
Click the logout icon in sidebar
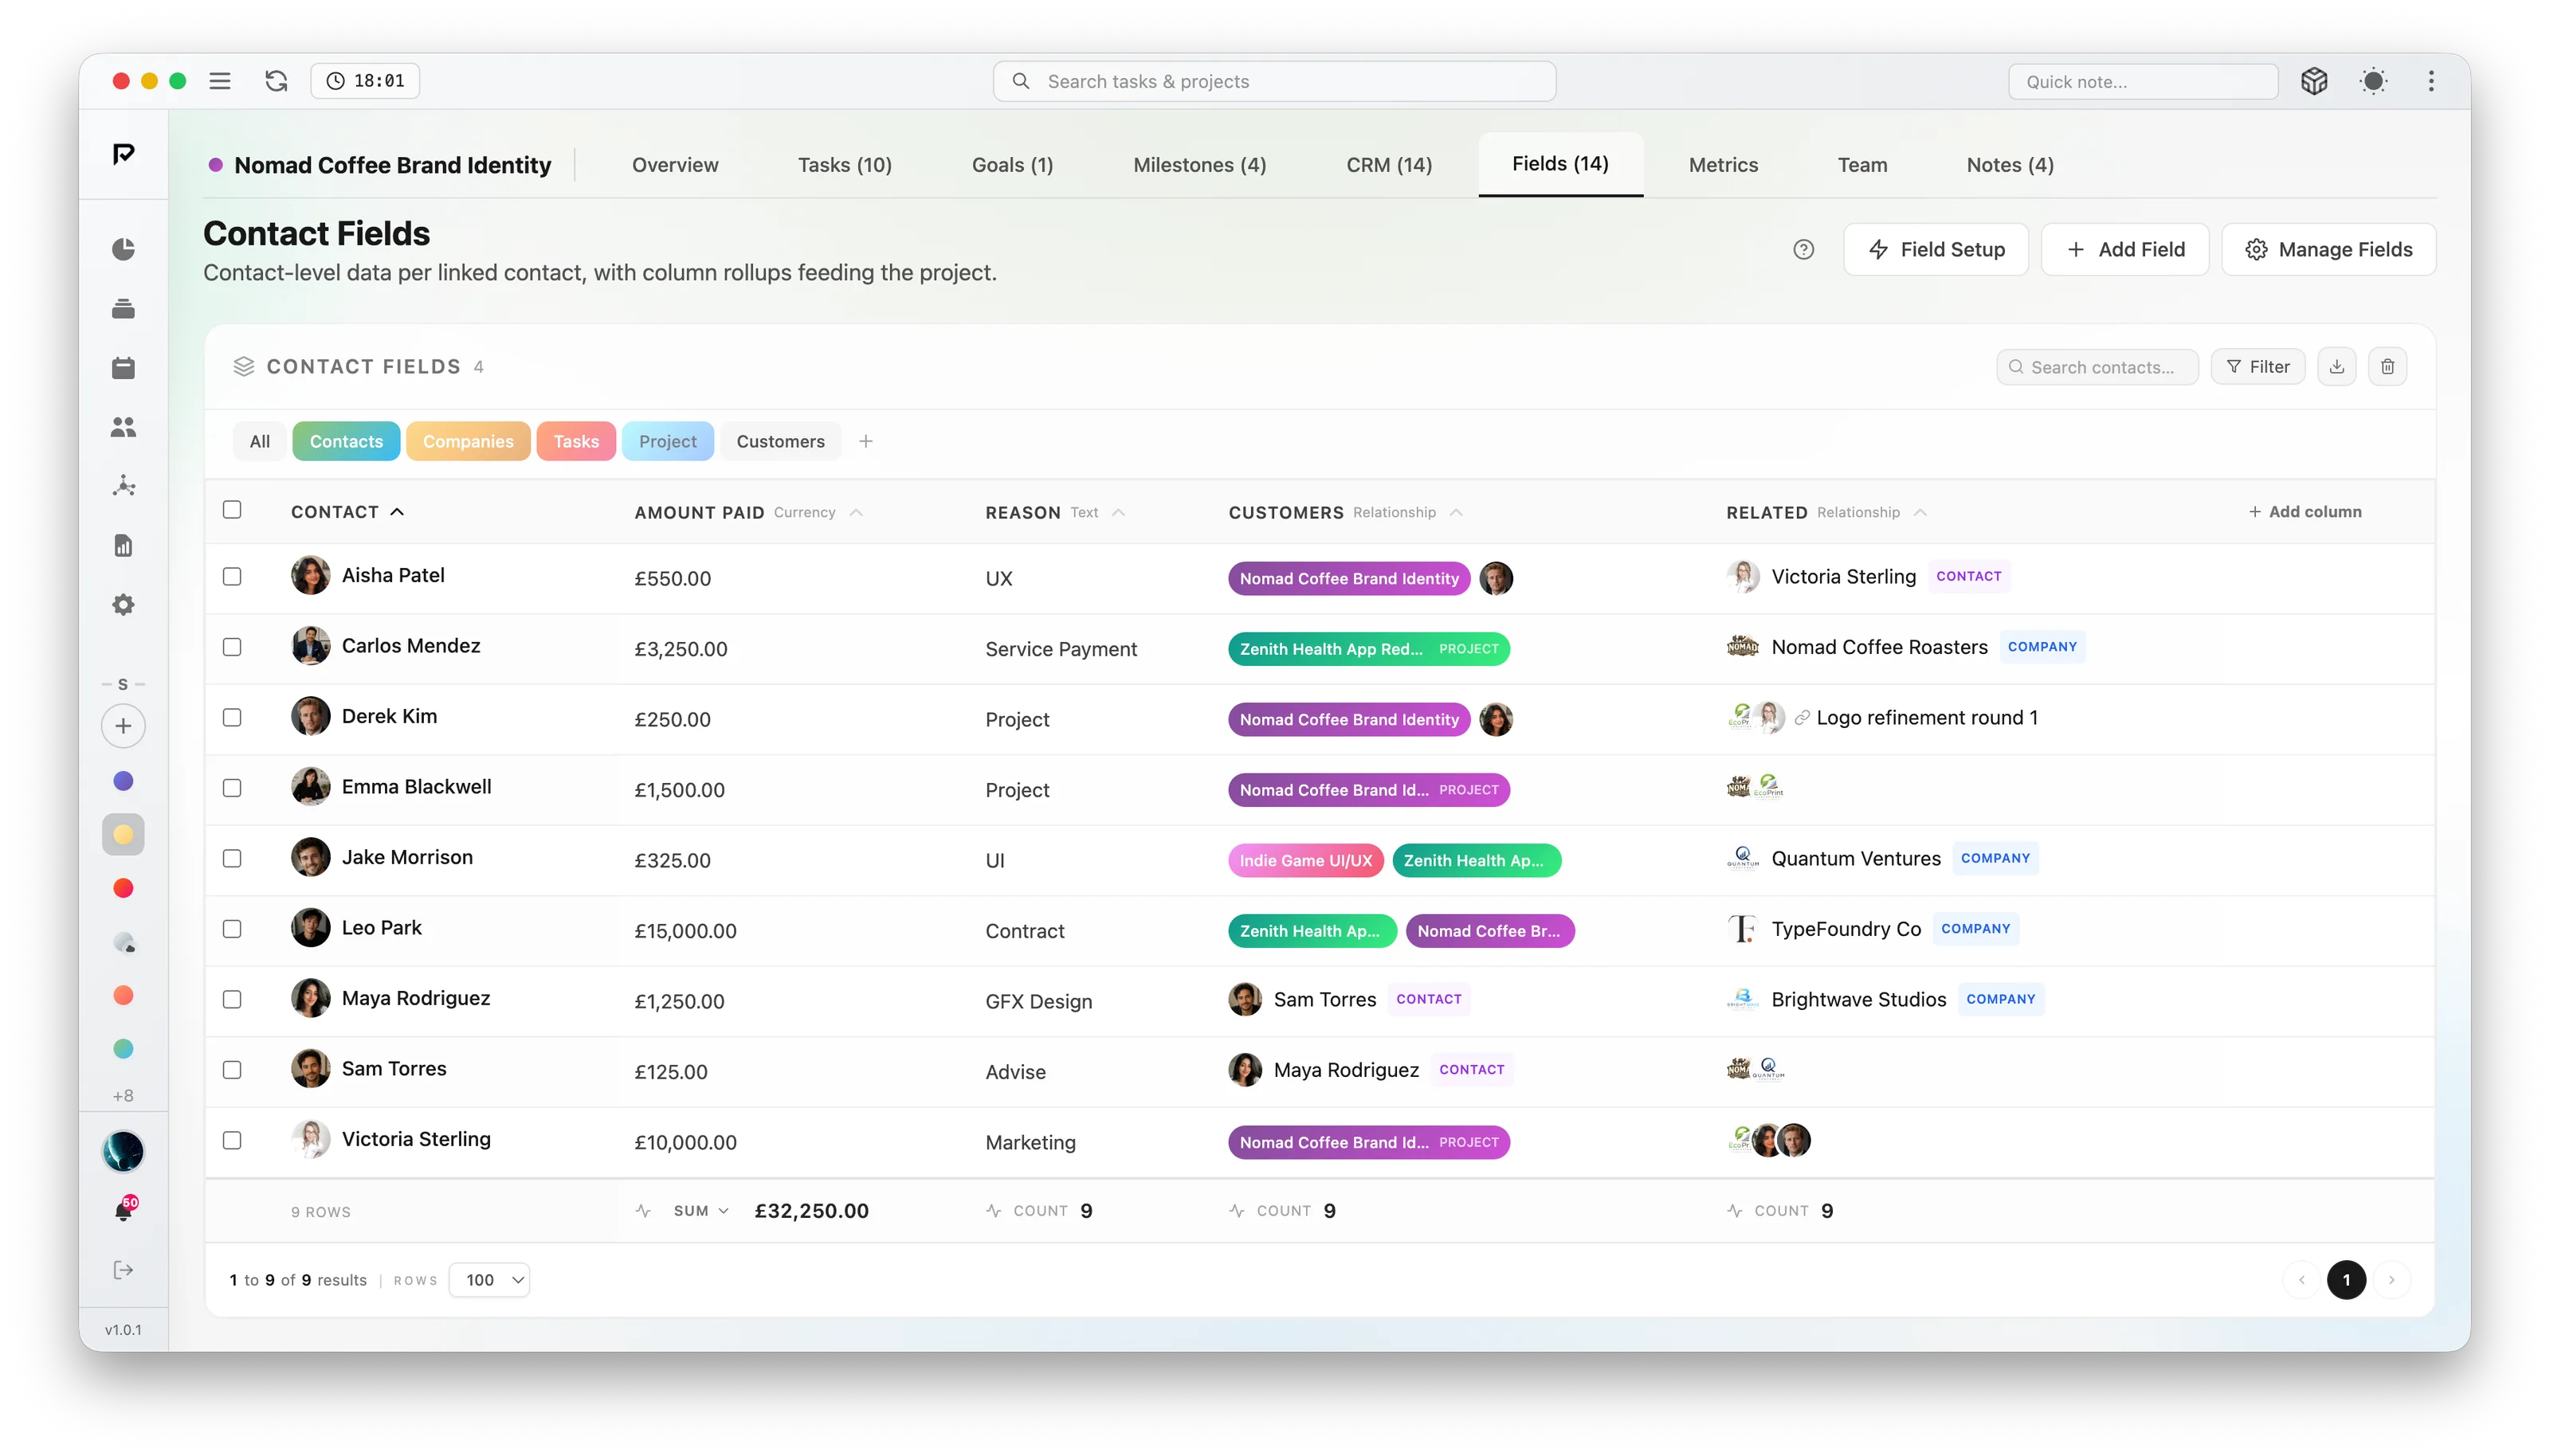[x=123, y=1270]
